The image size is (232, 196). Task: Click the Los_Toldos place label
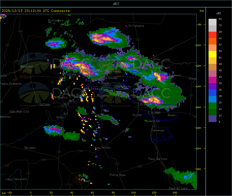(x=103, y=148)
